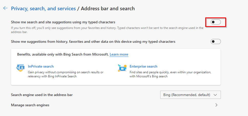The image size is (248, 116).
Task: Click the Enterprise search icon
Action: point(122,68)
